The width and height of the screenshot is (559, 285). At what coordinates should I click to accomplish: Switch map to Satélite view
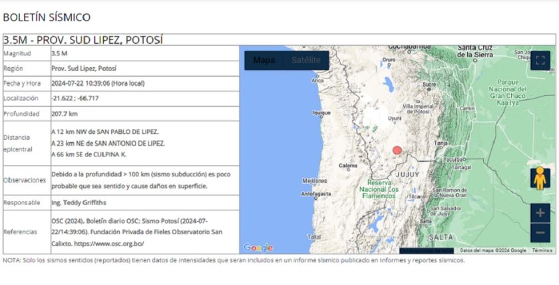[x=306, y=61]
